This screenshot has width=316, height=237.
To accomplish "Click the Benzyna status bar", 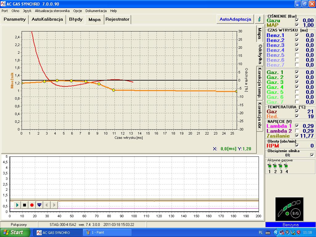I will pos(291,225).
